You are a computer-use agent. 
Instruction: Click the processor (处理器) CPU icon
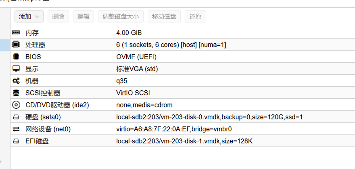16,45
